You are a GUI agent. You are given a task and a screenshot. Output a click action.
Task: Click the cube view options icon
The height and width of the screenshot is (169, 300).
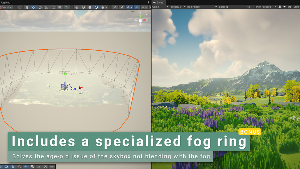(19, 7)
